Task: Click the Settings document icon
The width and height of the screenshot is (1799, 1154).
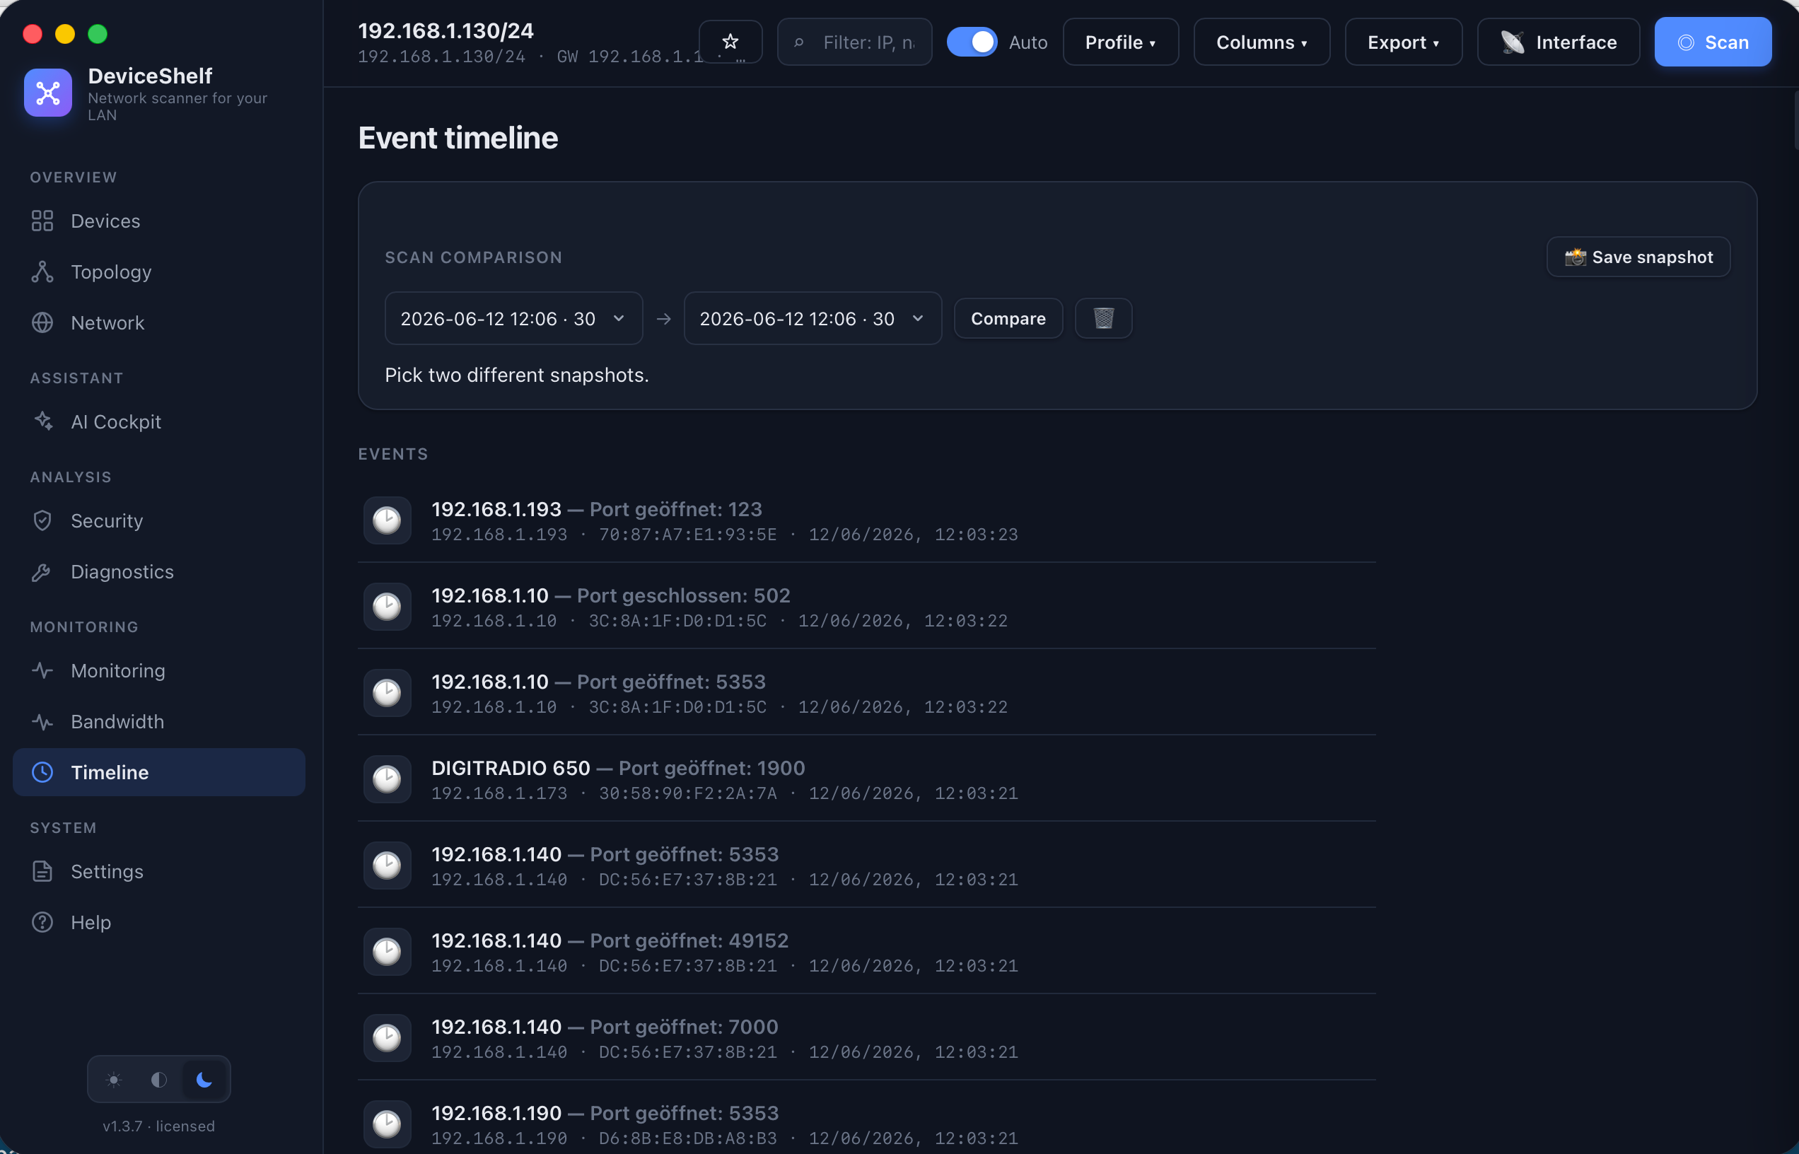Action: click(42, 871)
